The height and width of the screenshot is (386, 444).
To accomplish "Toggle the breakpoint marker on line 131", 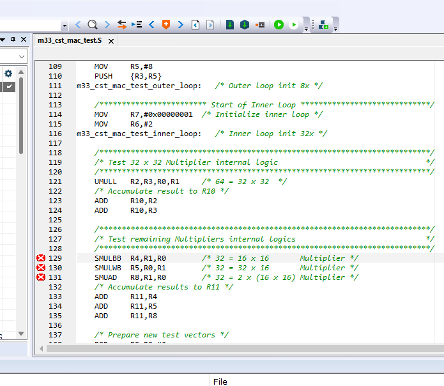I will point(41,277).
